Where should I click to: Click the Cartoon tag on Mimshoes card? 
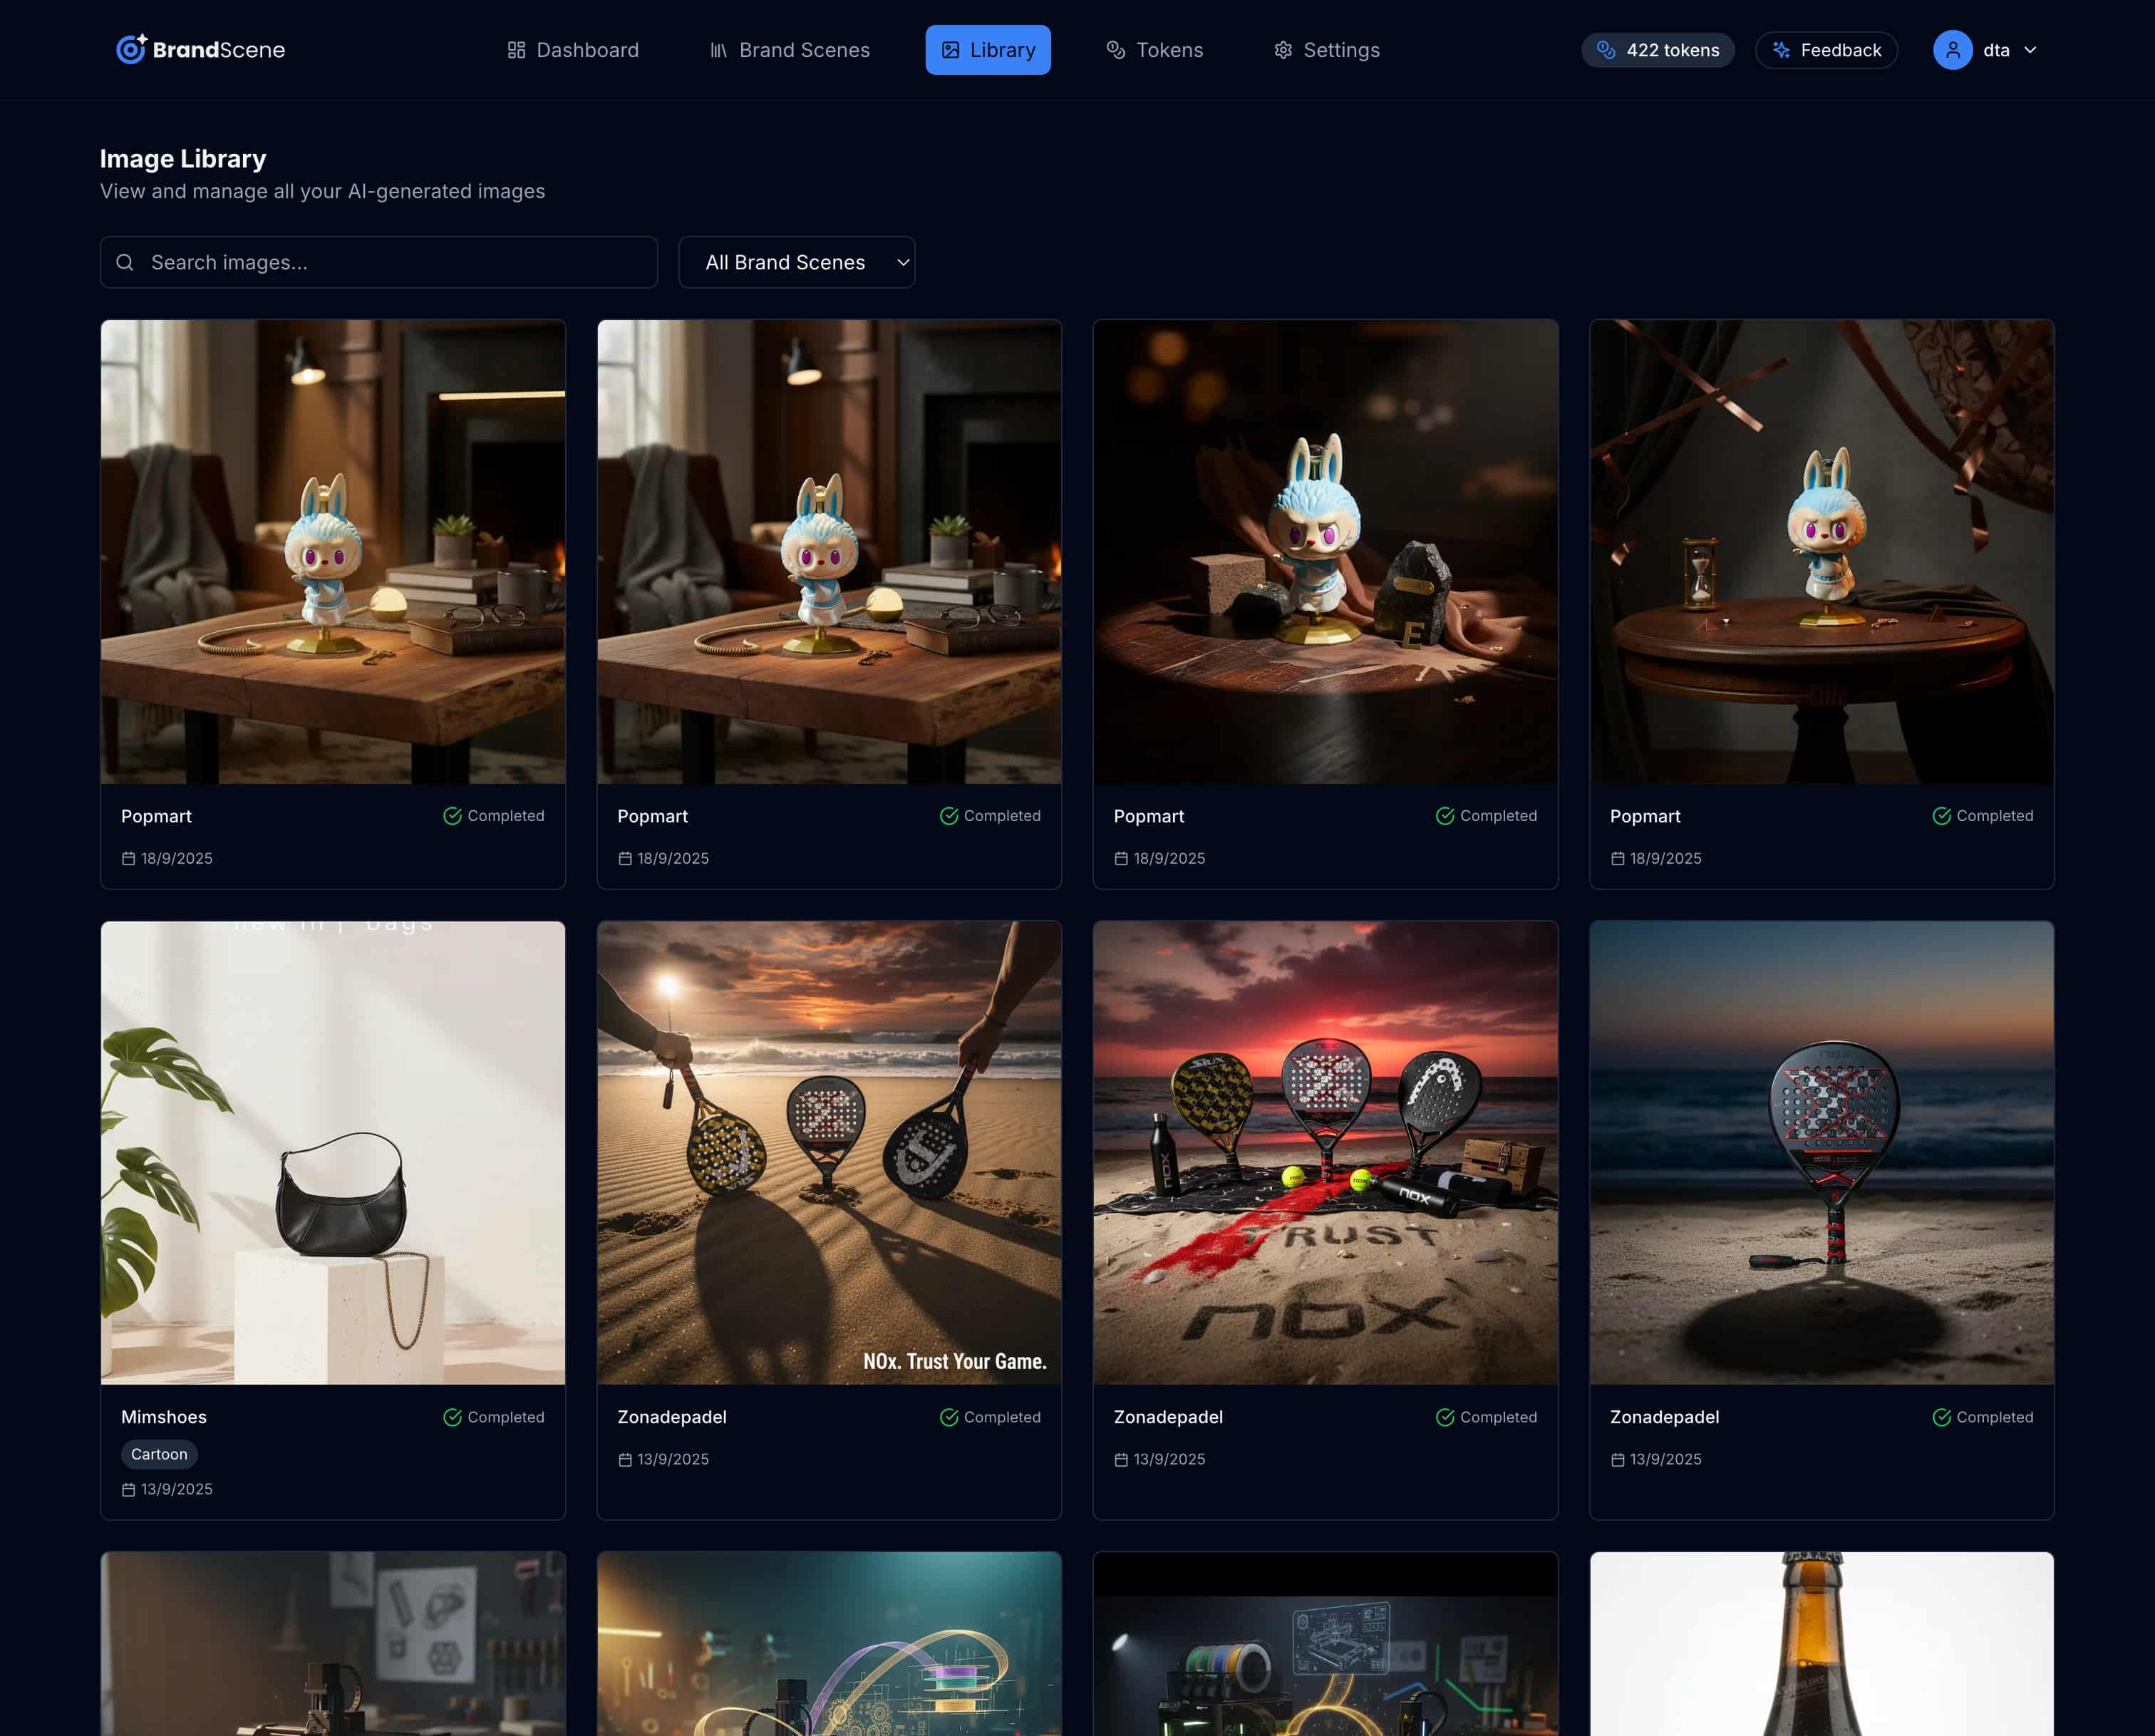point(159,1454)
